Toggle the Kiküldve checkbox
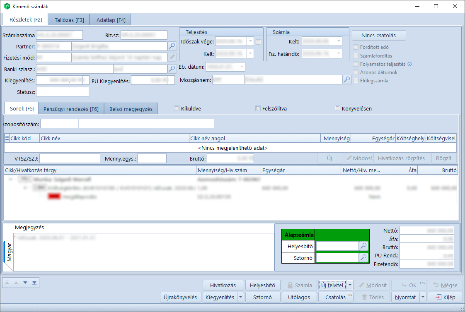This screenshot has height=312, width=465. (x=177, y=109)
